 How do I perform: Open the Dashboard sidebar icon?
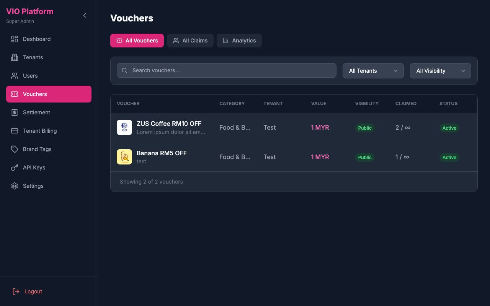click(x=14, y=39)
